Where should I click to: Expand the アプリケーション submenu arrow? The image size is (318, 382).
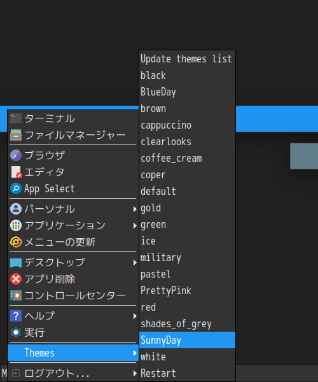coord(135,225)
